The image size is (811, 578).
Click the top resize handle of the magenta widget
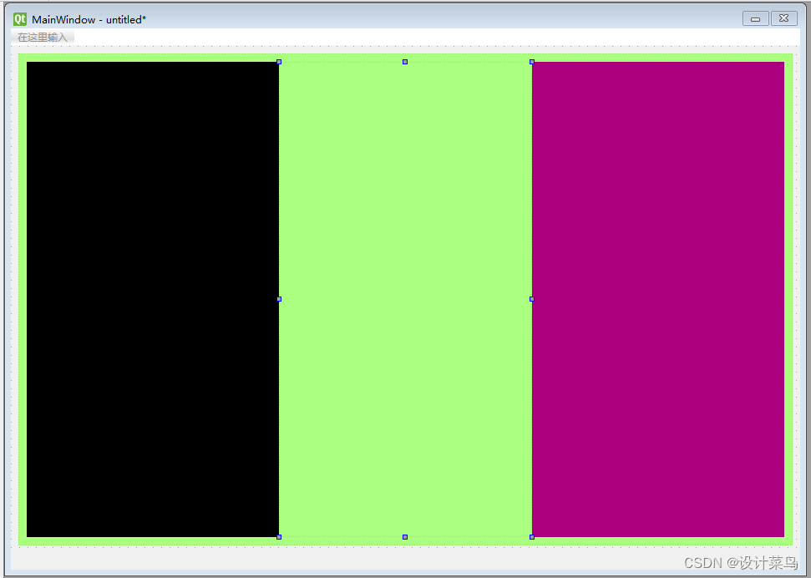pos(531,61)
